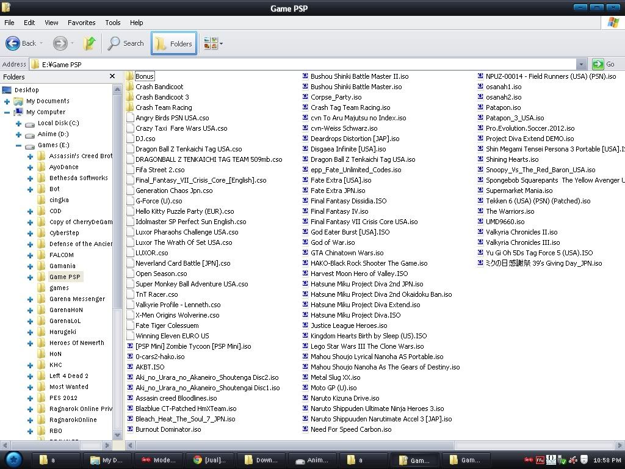This screenshot has height=469, width=625.
Task: Click right arrow of file list scrollbar
Action: [x=620, y=445]
